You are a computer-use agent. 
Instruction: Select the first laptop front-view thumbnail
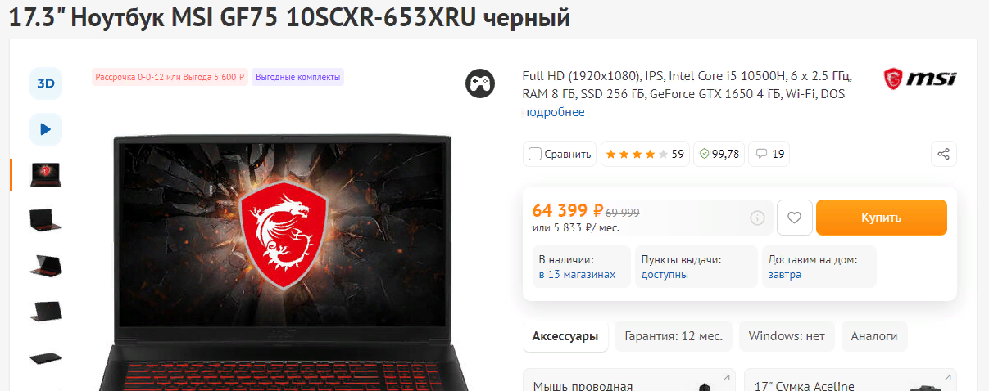click(x=46, y=174)
